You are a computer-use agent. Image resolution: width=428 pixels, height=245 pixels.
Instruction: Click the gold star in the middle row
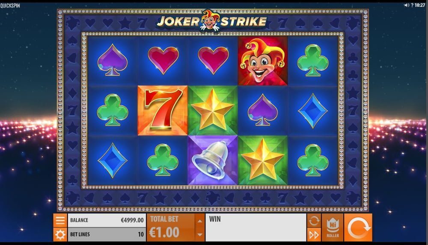pos(213,111)
